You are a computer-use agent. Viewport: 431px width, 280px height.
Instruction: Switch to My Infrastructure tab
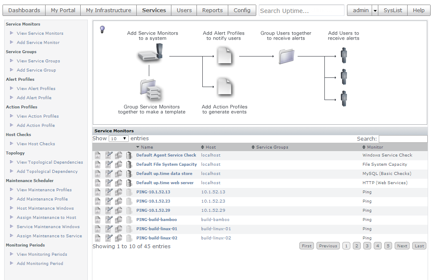[x=108, y=10]
